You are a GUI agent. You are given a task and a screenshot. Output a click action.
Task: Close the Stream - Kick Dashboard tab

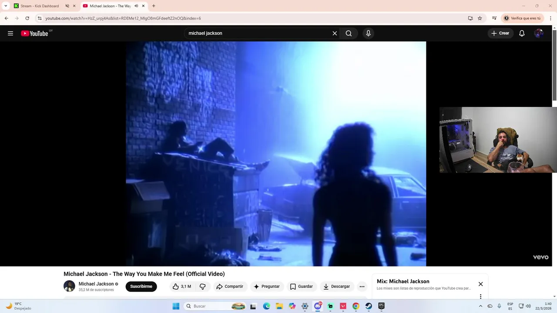pyautogui.click(x=74, y=6)
